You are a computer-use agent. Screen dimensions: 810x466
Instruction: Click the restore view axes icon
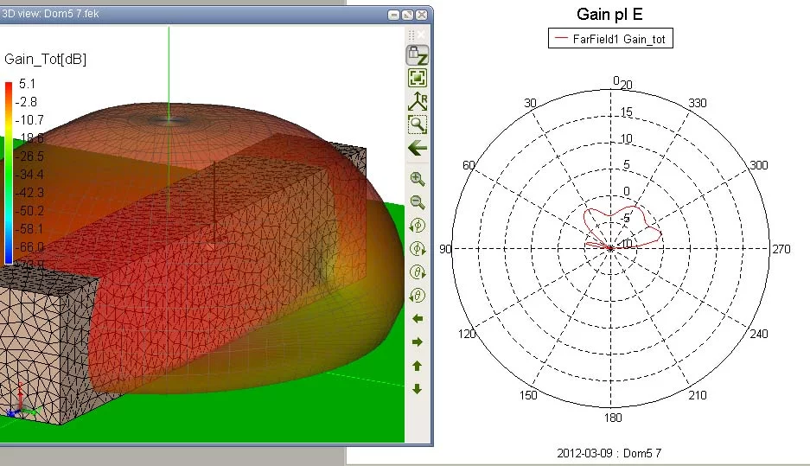pyautogui.click(x=418, y=101)
